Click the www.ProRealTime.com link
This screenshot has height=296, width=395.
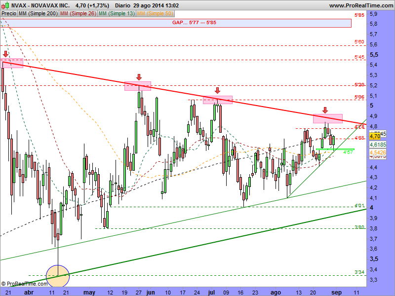[x=361, y=5]
